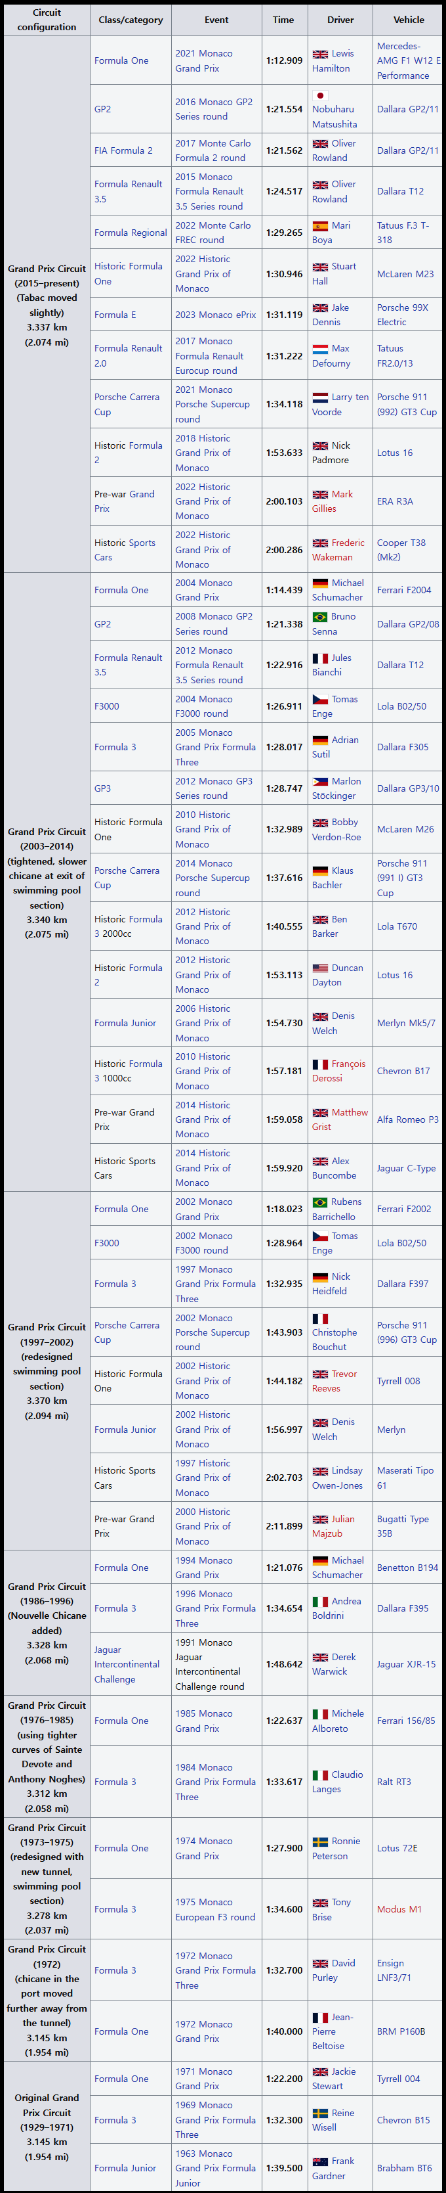The width and height of the screenshot is (446, 2193).
Task: Open the Tyrrell 008 vehicle link
Action: point(398,1381)
